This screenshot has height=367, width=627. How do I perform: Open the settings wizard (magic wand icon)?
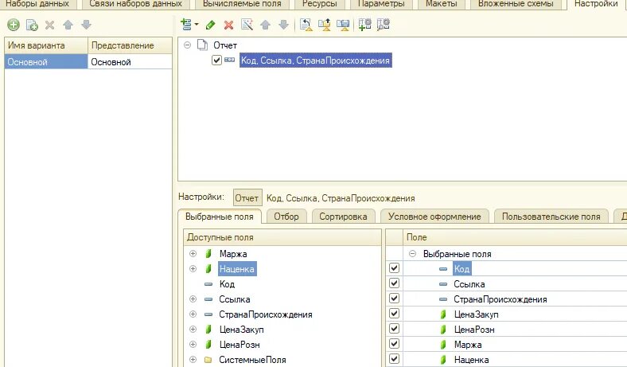tap(247, 25)
